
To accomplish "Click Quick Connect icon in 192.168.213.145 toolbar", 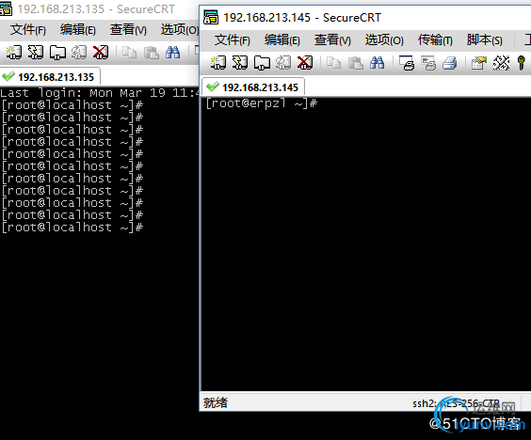I will [240, 63].
